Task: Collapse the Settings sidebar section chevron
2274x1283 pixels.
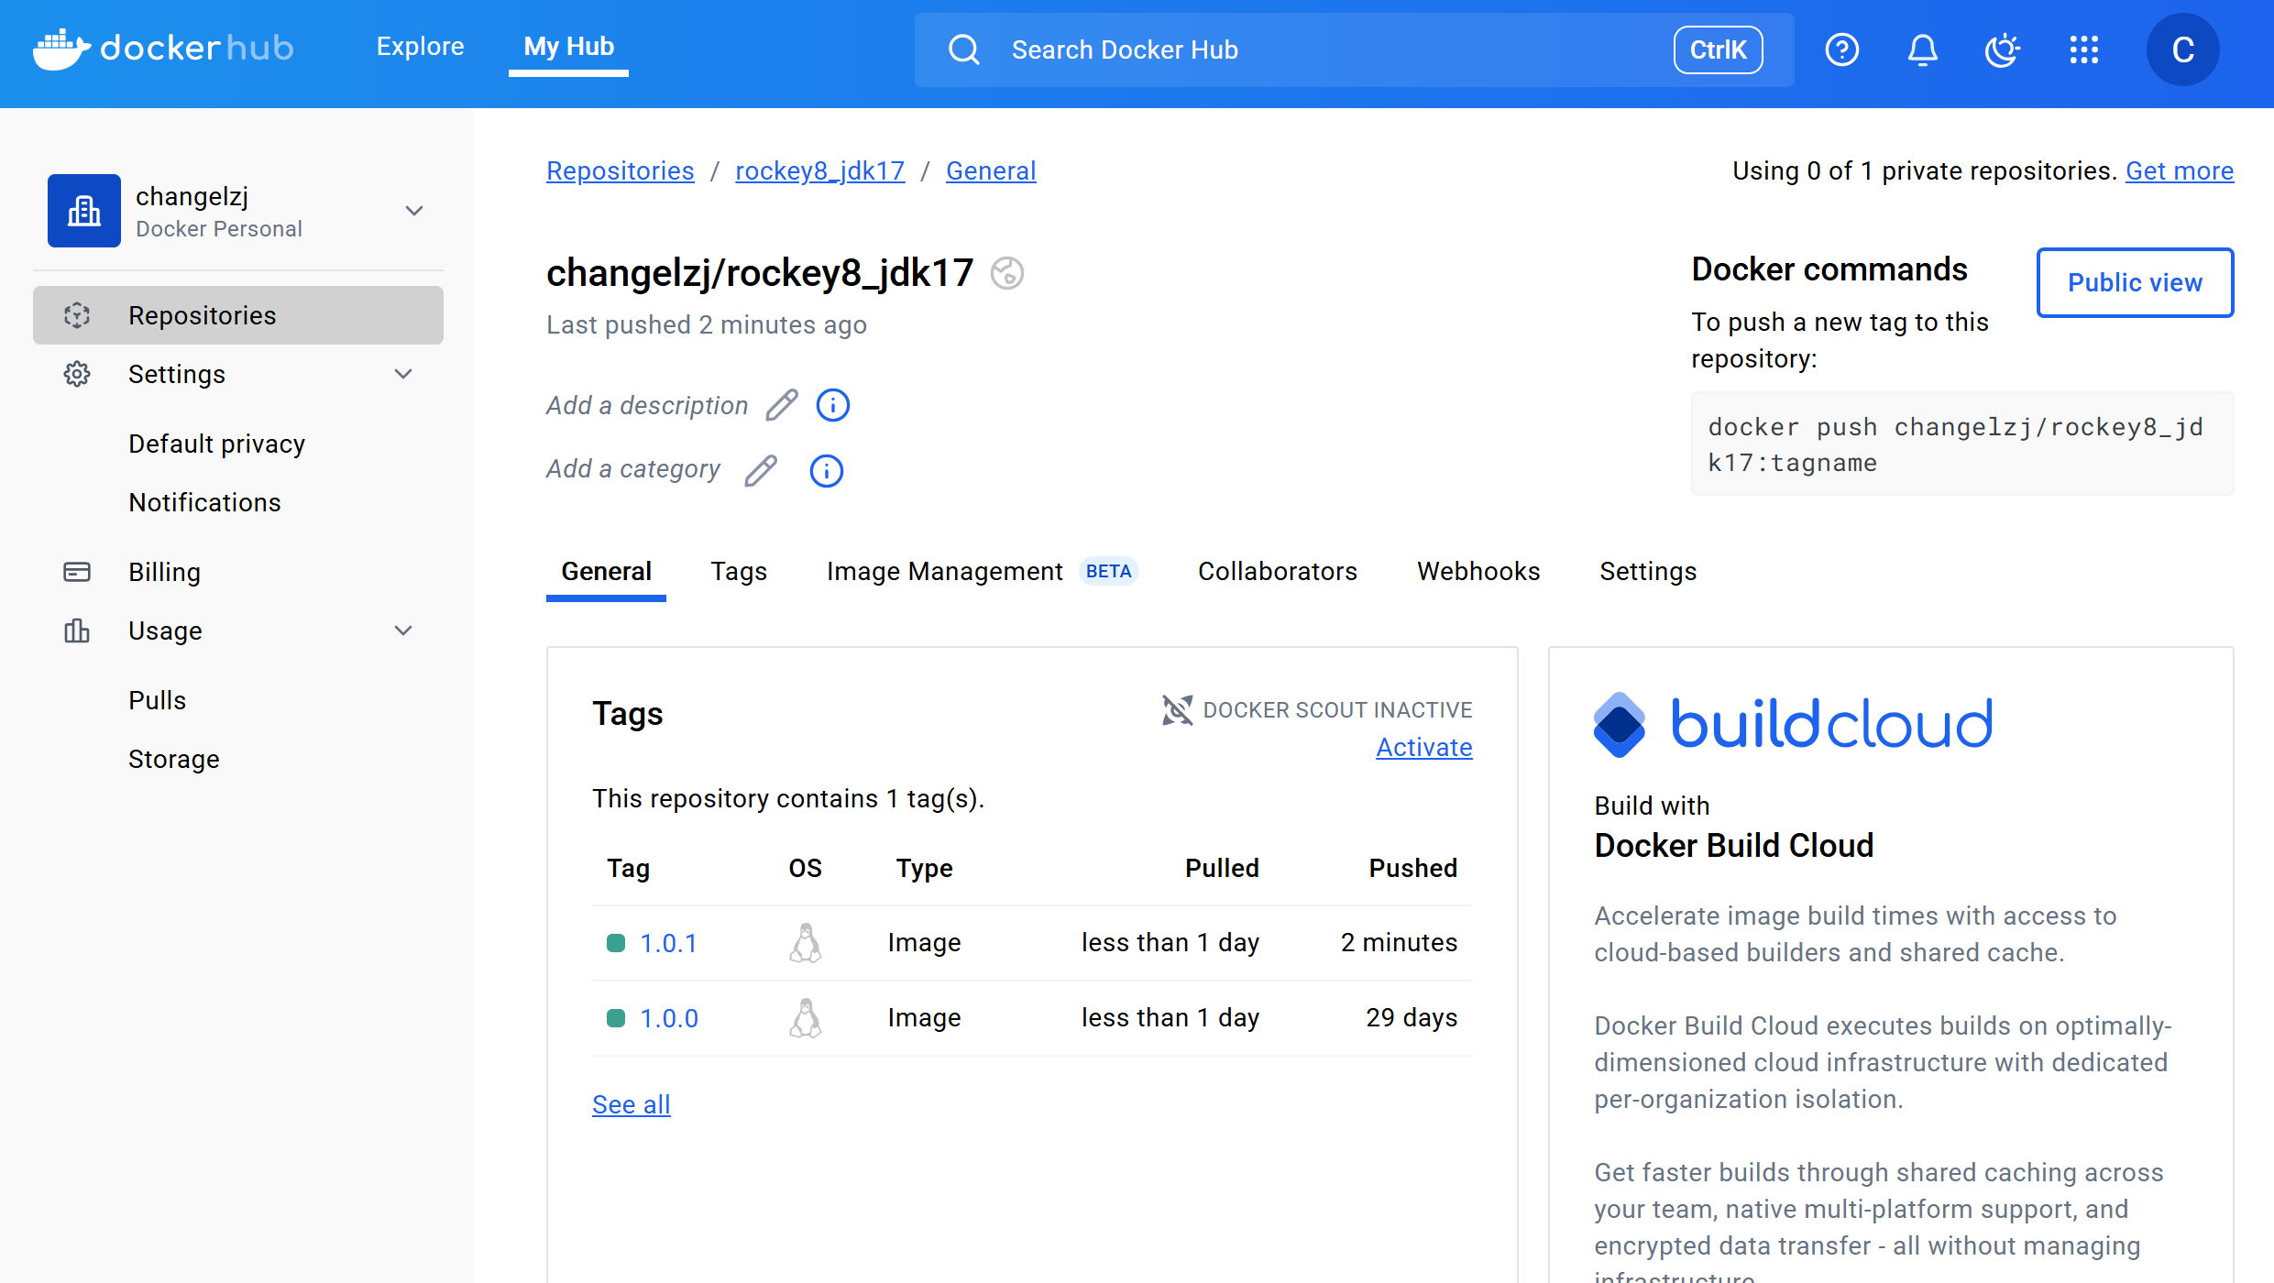Action: pyautogui.click(x=403, y=374)
